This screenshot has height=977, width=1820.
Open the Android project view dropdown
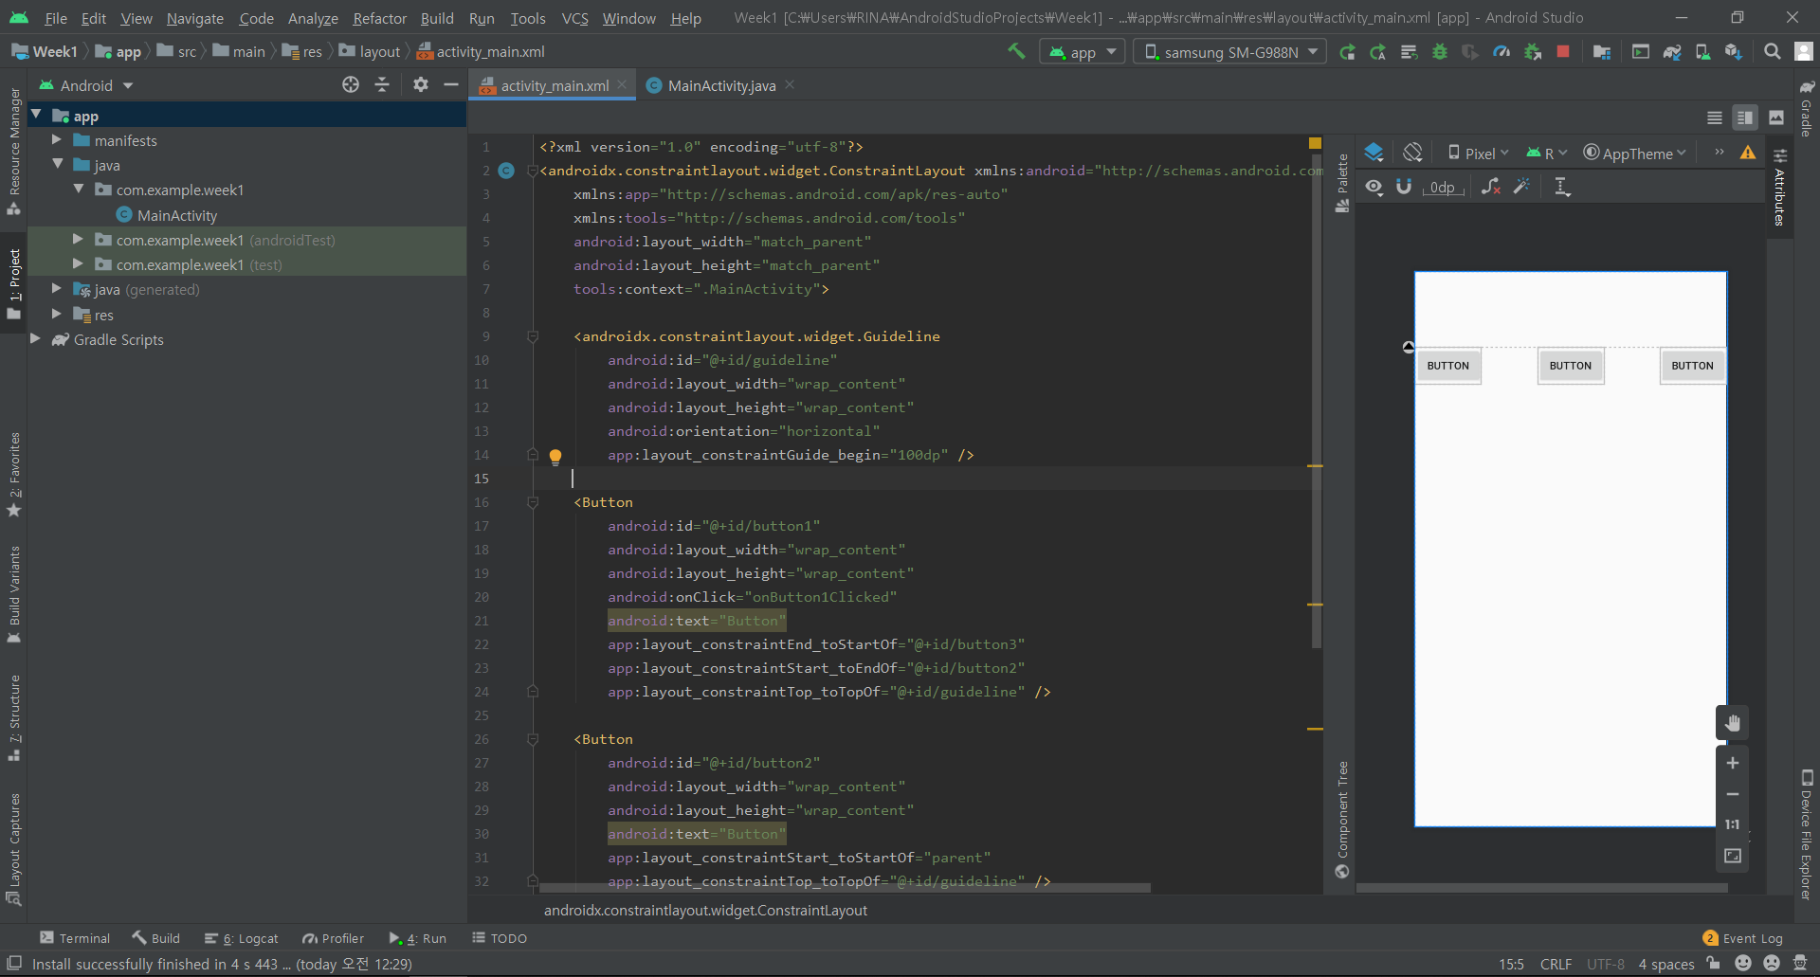click(x=86, y=85)
